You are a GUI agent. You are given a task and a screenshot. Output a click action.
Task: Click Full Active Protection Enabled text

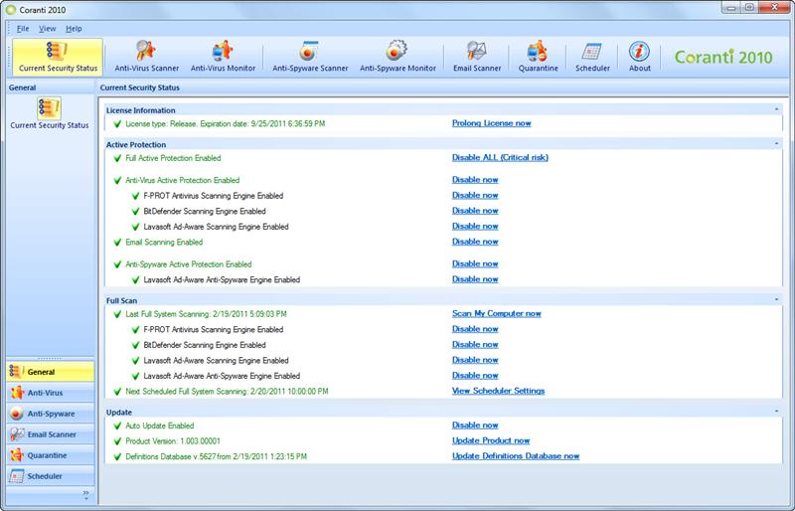point(173,158)
